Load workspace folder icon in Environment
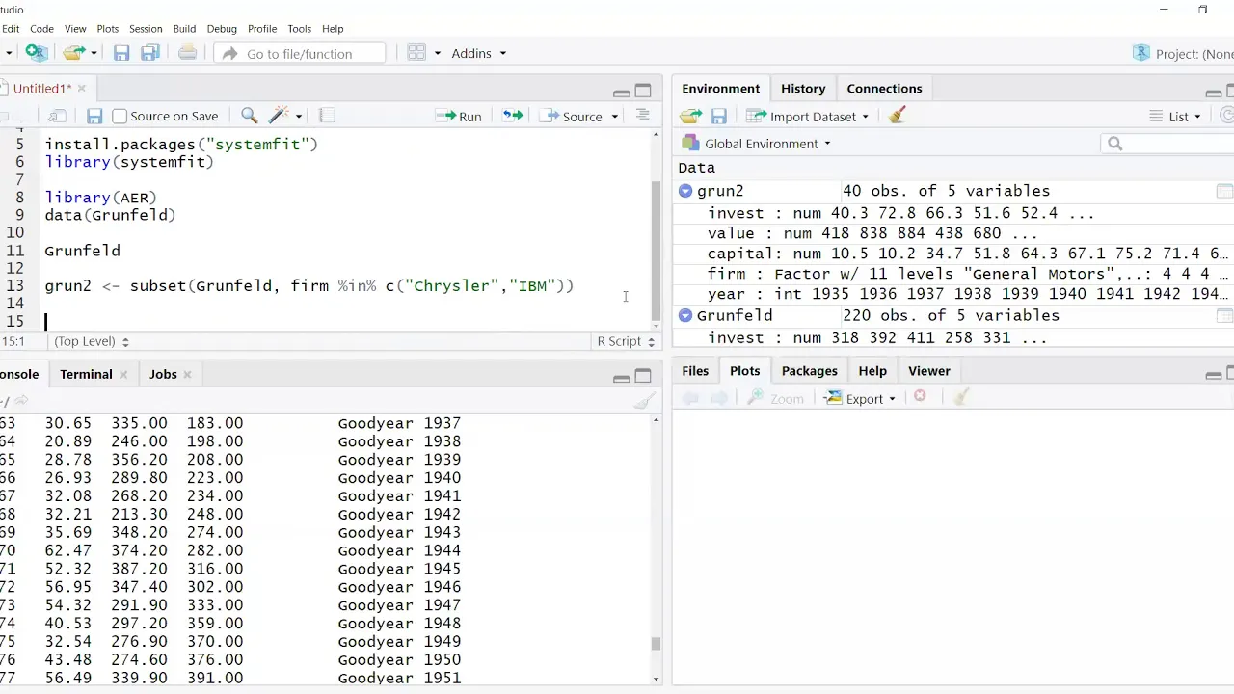The width and height of the screenshot is (1234, 694). point(690,116)
